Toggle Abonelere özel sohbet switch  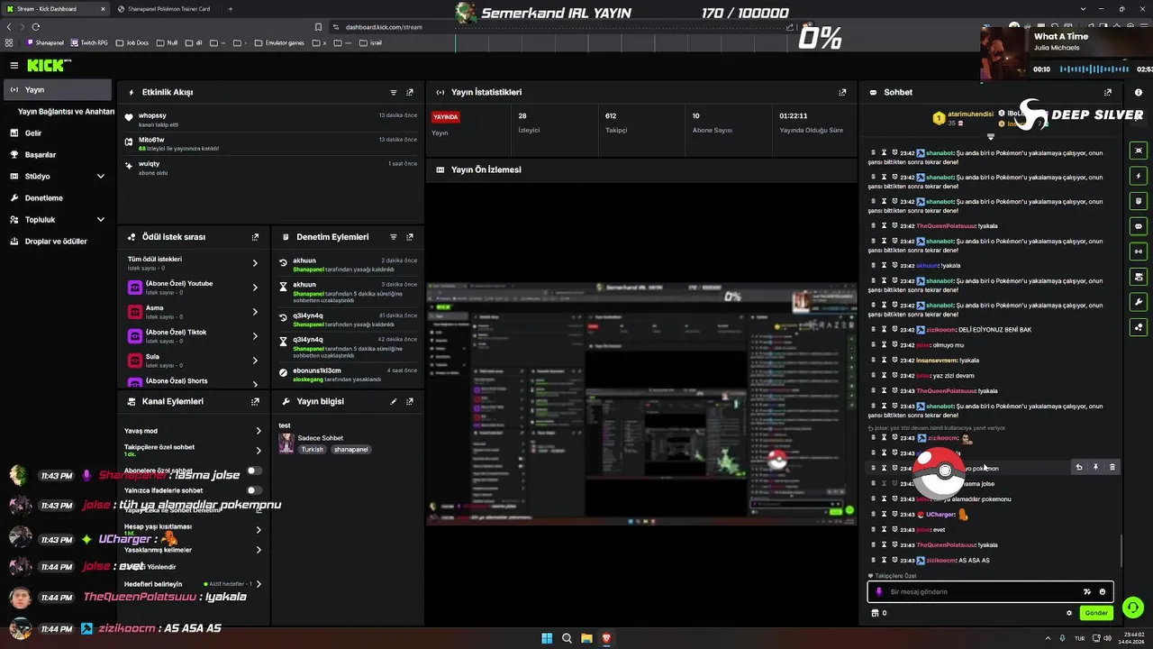(255, 471)
